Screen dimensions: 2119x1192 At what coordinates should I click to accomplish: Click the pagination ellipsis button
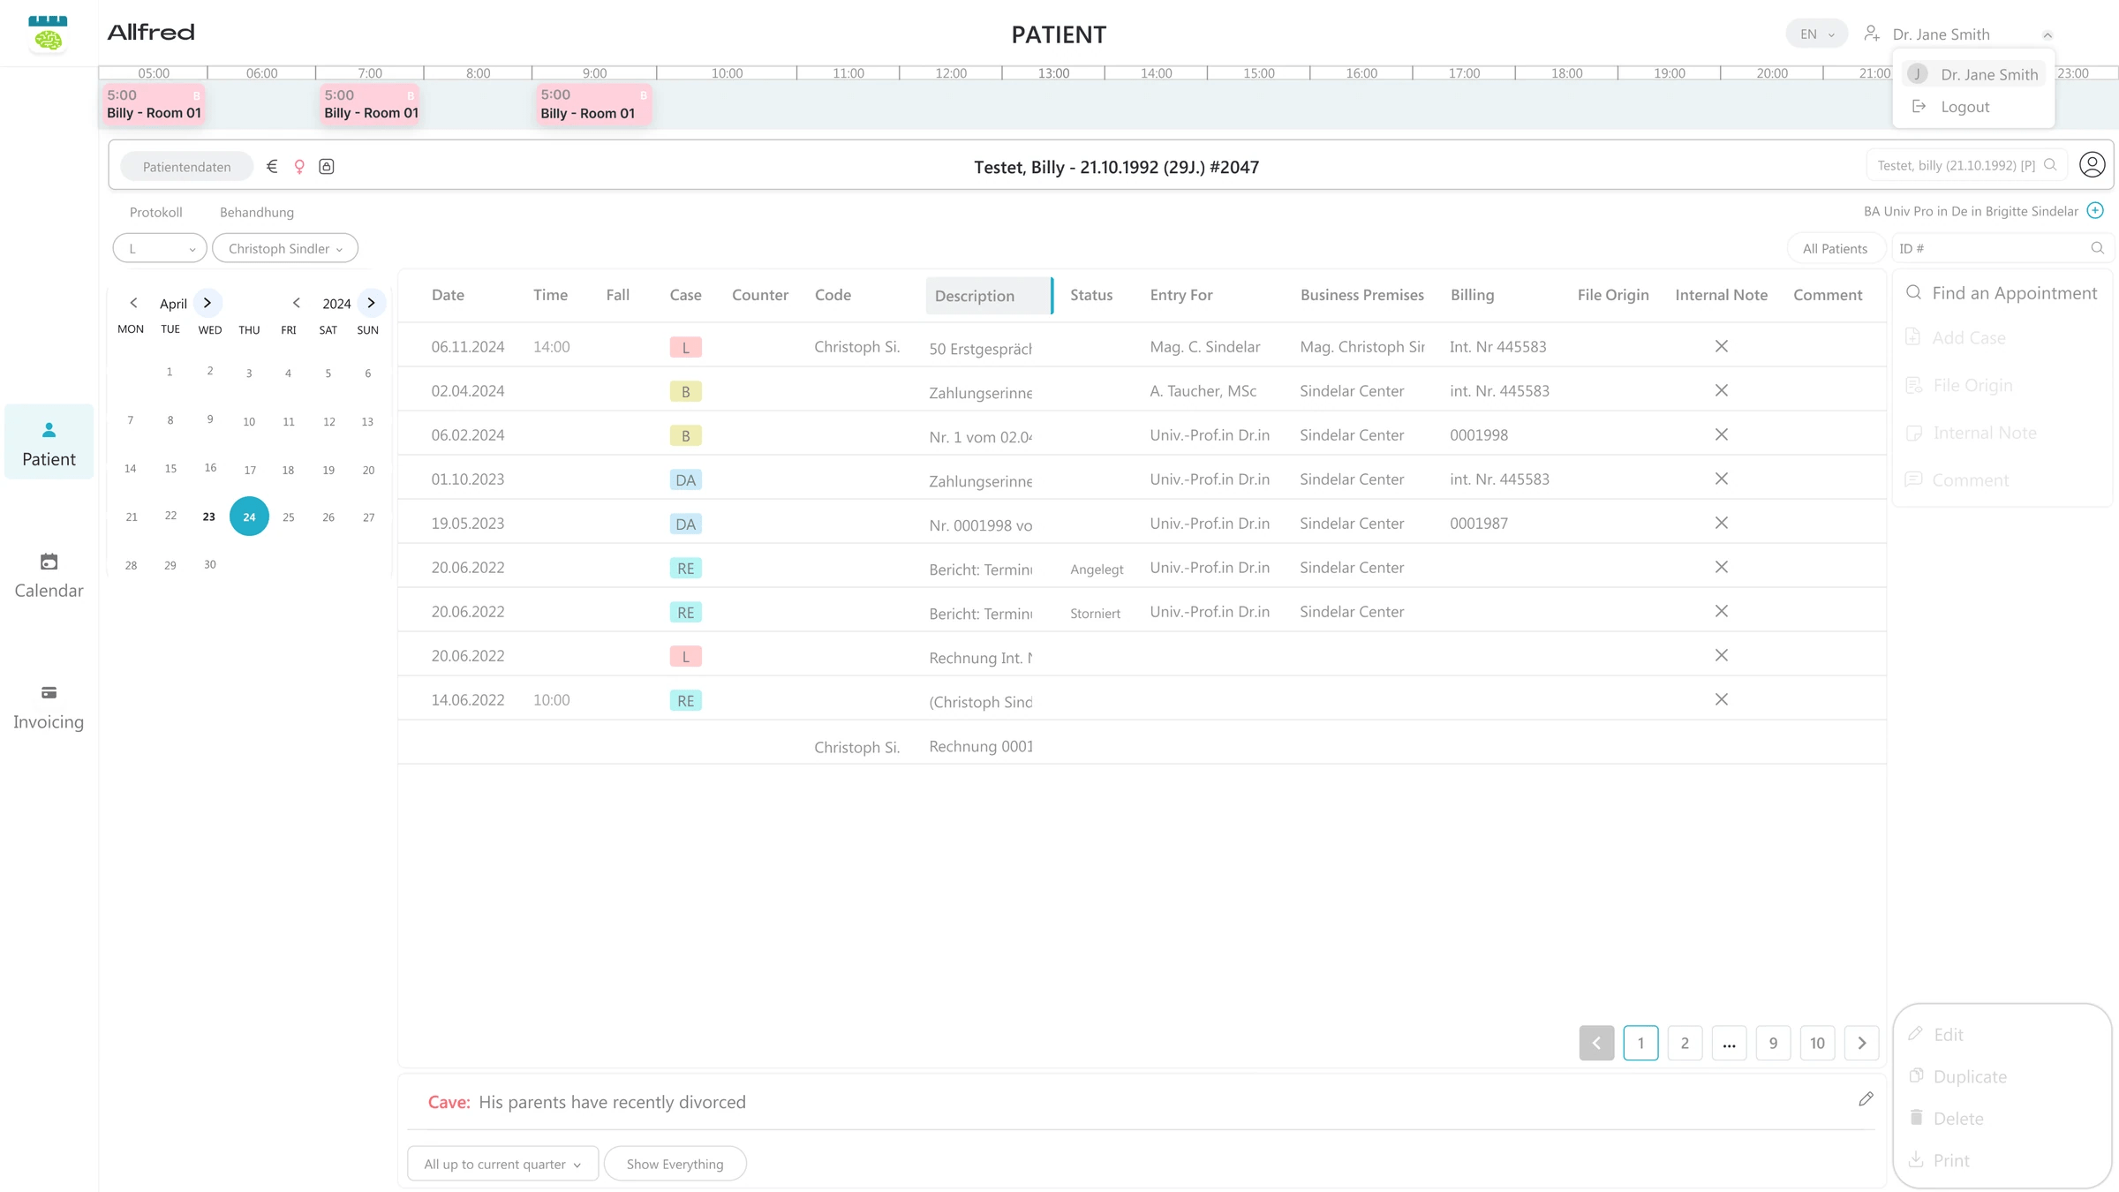pyautogui.click(x=1729, y=1043)
